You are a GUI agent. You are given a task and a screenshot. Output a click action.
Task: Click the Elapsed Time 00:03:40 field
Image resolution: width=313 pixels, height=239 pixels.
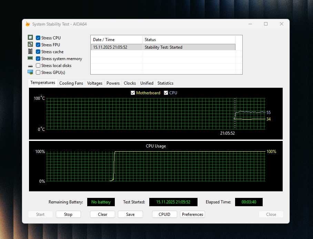(x=249, y=202)
